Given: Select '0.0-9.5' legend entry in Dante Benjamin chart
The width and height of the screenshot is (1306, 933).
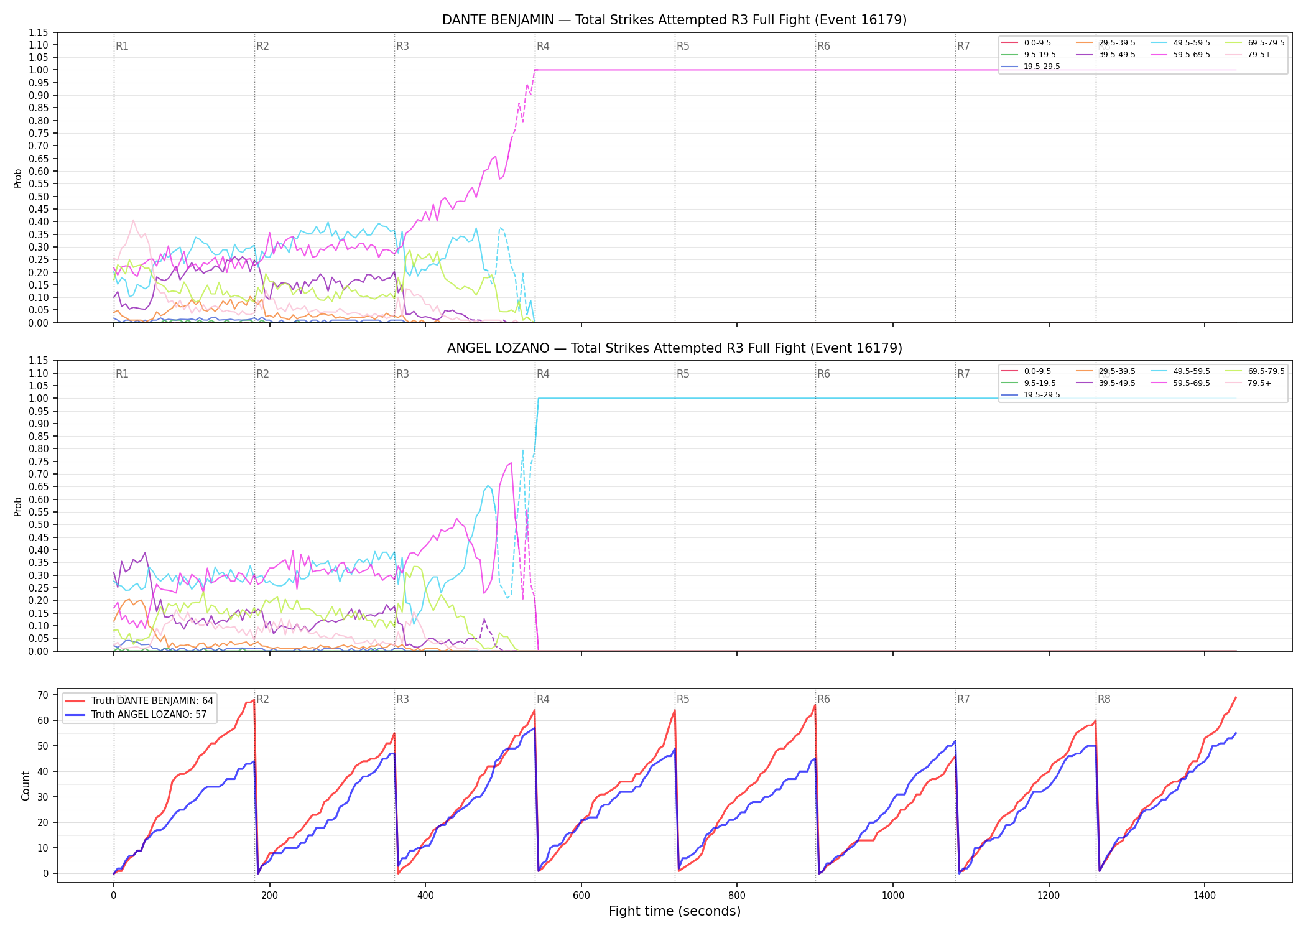Looking at the screenshot, I should click(x=1026, y=43).
